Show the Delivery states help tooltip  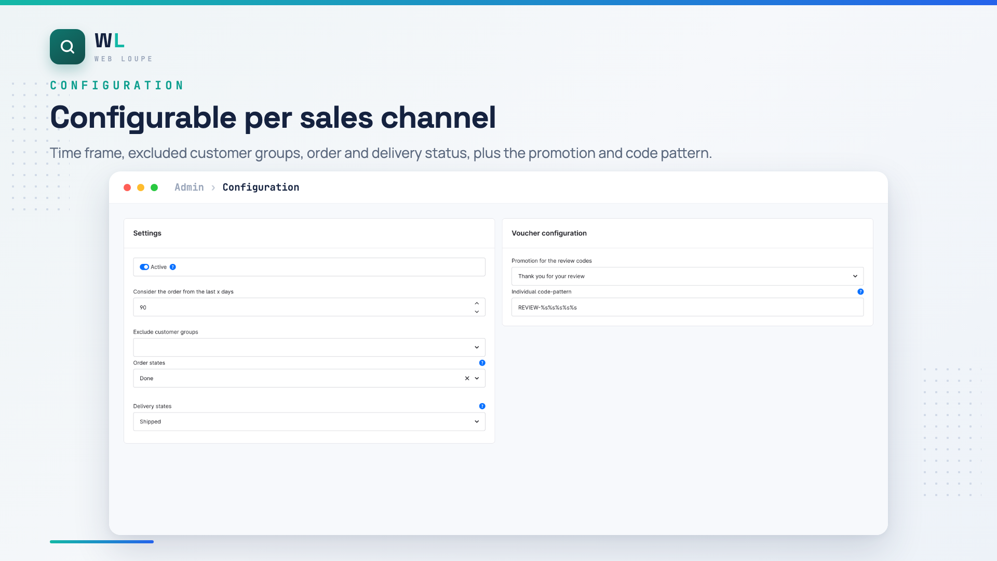click(x=482, y=406)
